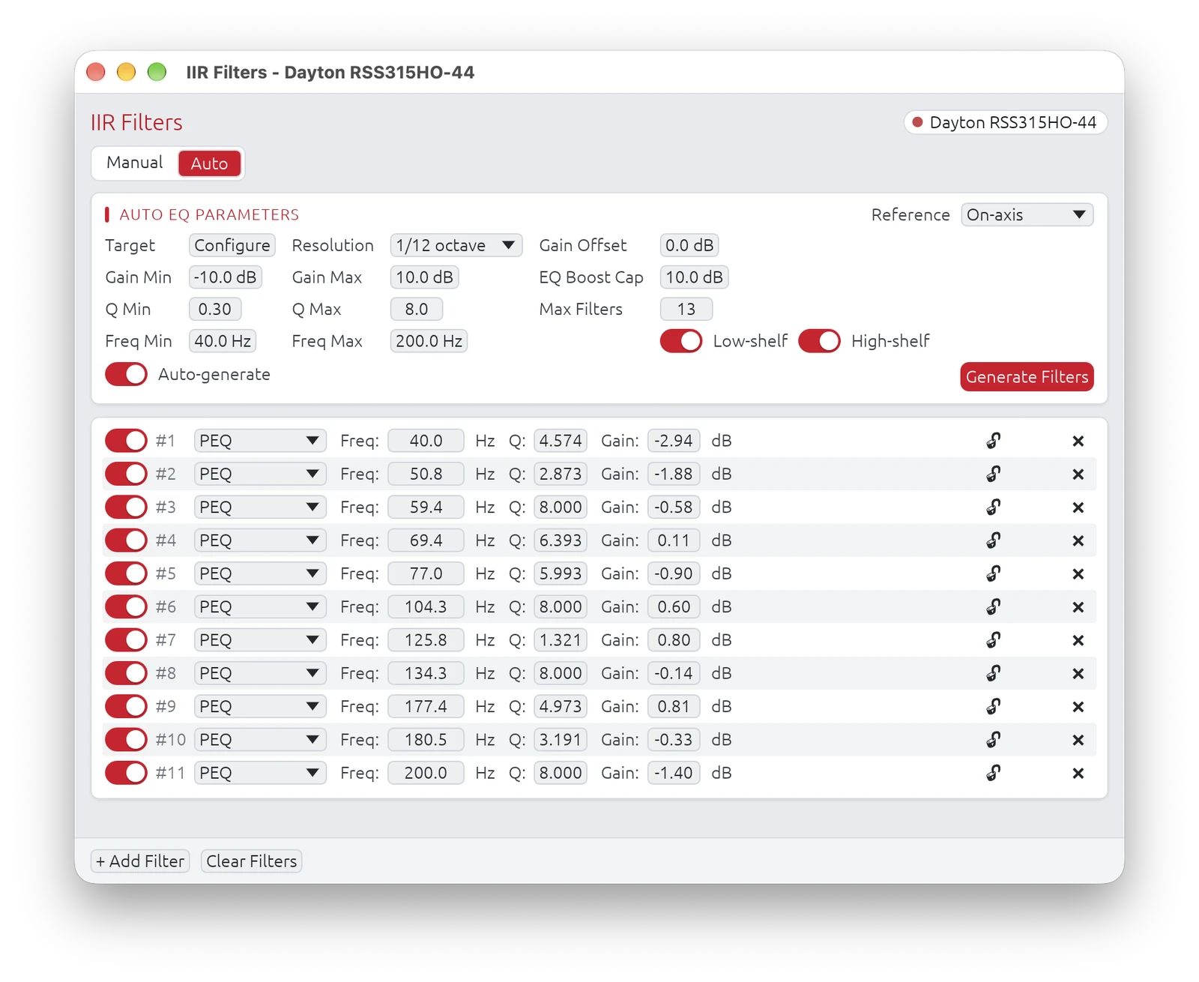Click the + Add Filter button
The image size is (1199, 982).
pyautogui.click(x=140, y=861)
